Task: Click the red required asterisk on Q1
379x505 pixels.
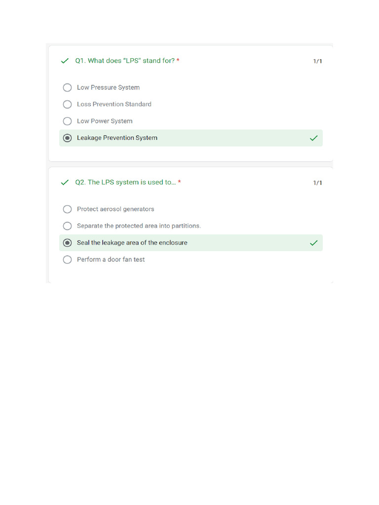Action: pos(178,61)
